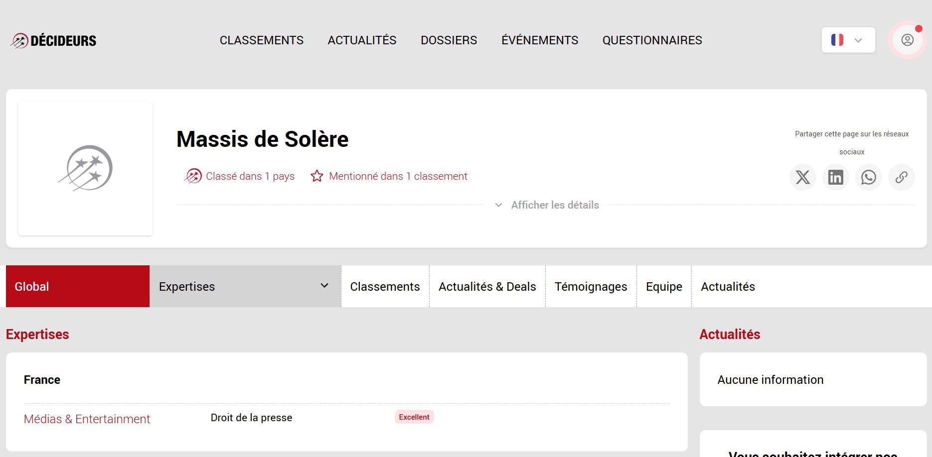Click the star icon next to Mentionné
This screenshot has width=932, height=457.
pyautogui.click(x=317, y=176)
